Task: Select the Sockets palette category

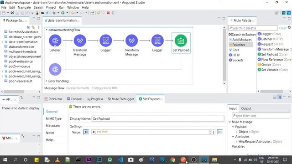Action: [x=236, y=60]
